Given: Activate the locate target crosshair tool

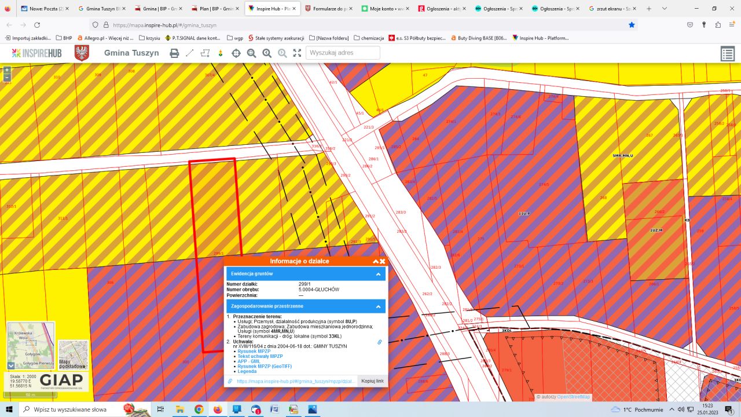Looking at the screenshot, I should point(236,53).
